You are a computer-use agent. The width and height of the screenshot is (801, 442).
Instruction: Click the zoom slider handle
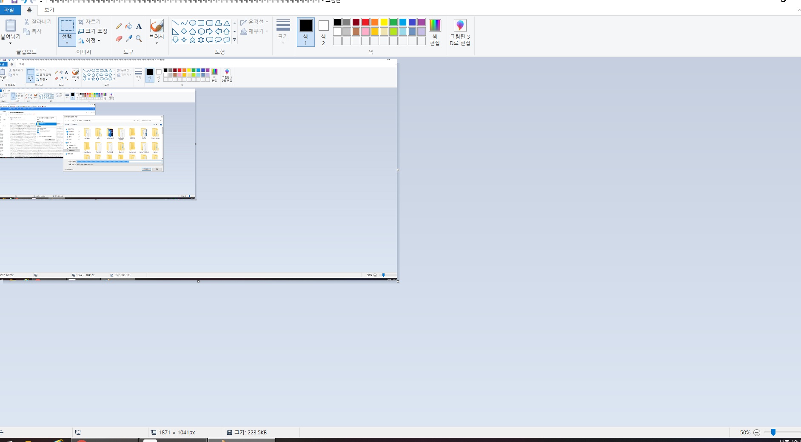point(773,432)
